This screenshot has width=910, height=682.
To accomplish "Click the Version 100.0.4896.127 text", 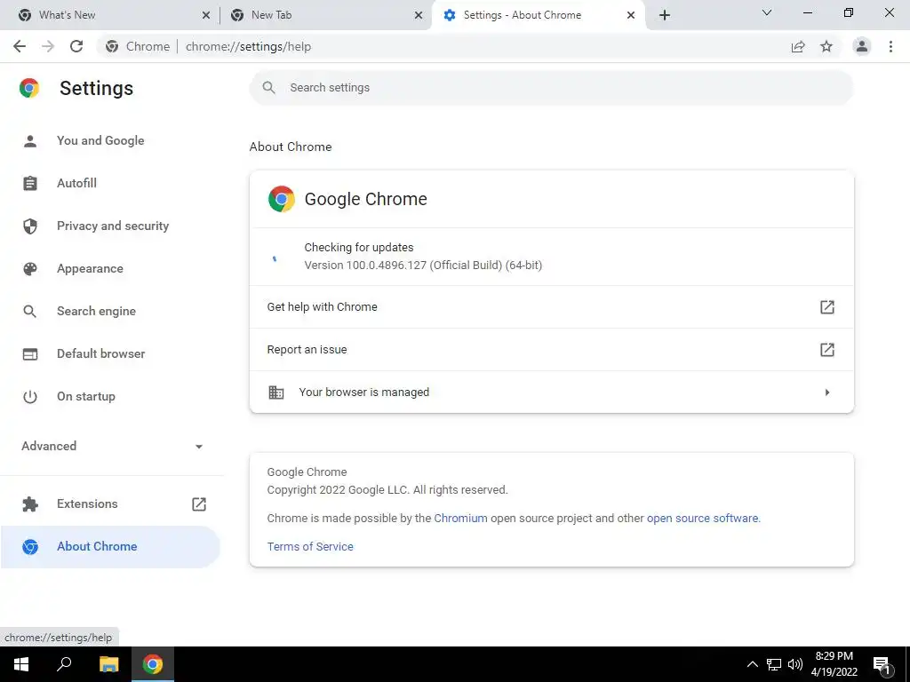I will pyautogui.click(x=423, y=265).
